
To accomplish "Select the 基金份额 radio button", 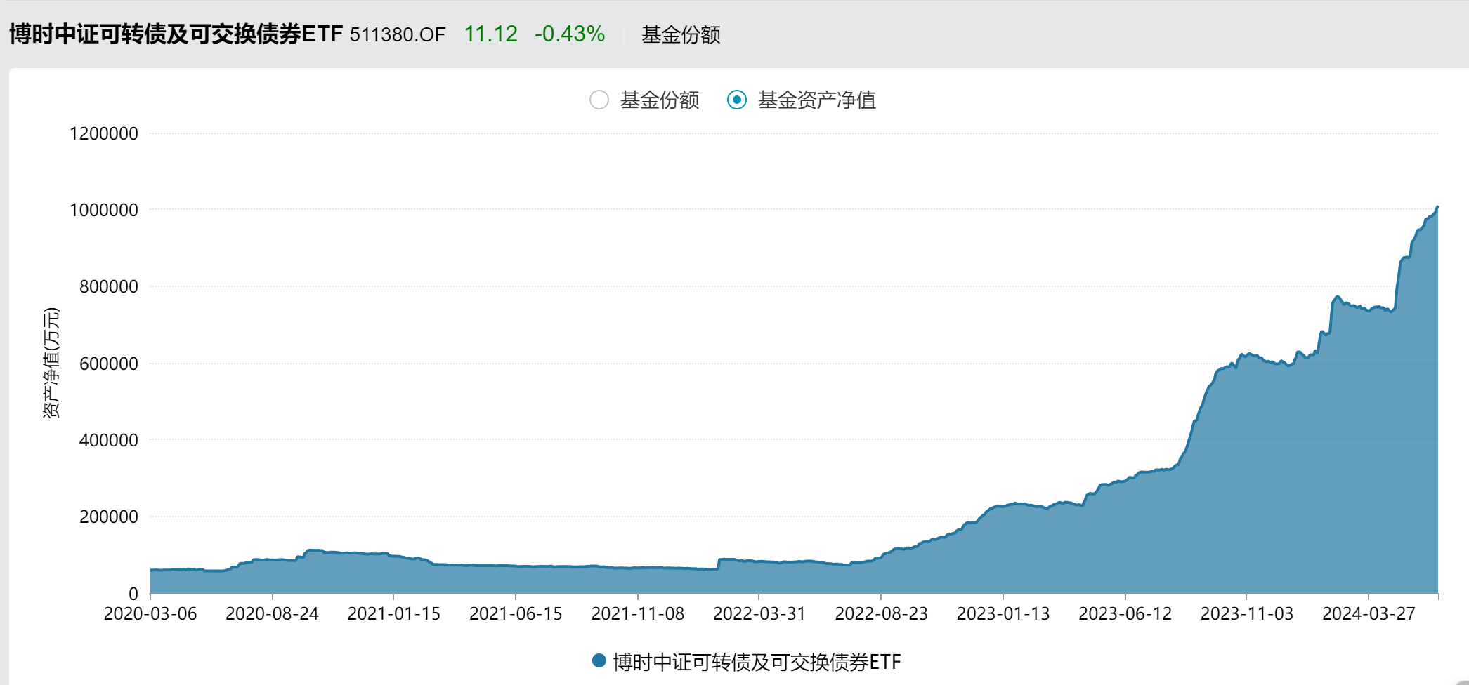I will pos(599,100).
